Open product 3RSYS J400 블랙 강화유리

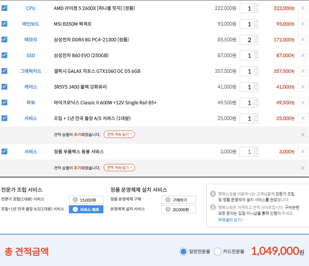point(80,87)
